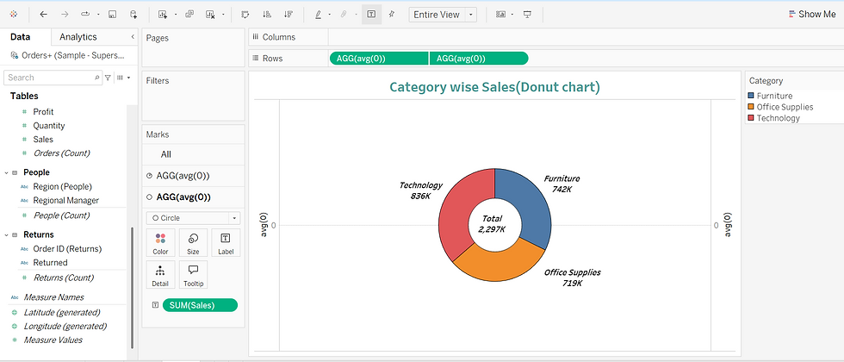Open dropdown arrow next to new worksheet
The width and height of the screenshot is (844, 362).
tap(174, 15)
